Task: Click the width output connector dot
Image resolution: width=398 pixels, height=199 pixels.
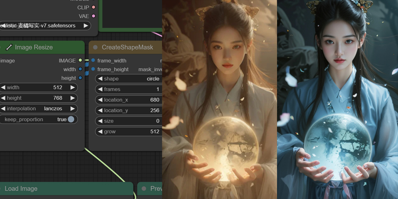Action: coord(80,69)
